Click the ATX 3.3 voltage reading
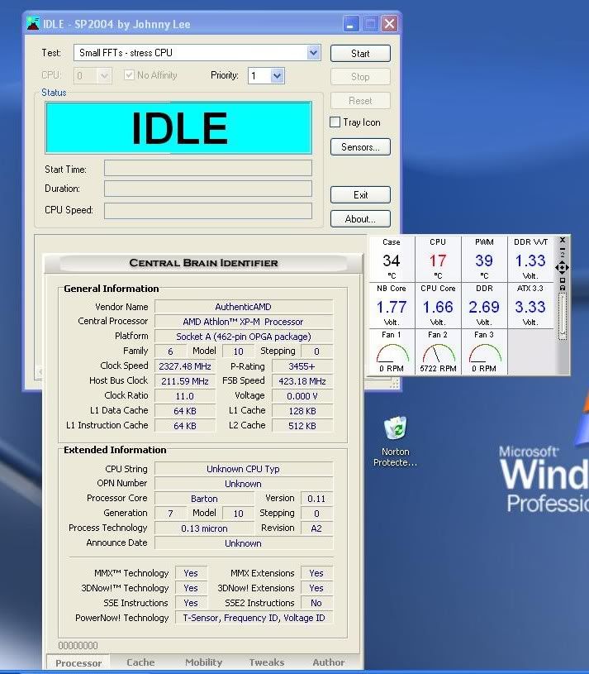 [530, 307]
